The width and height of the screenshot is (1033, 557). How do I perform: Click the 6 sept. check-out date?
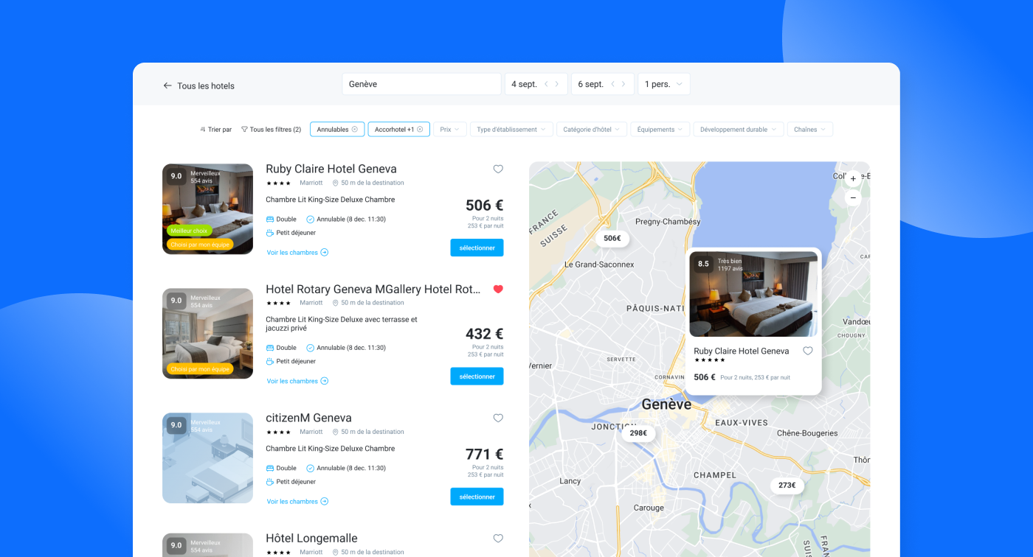point(590,84)
